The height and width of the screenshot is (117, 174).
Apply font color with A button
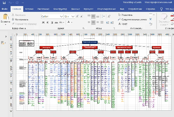pos(69,22)
